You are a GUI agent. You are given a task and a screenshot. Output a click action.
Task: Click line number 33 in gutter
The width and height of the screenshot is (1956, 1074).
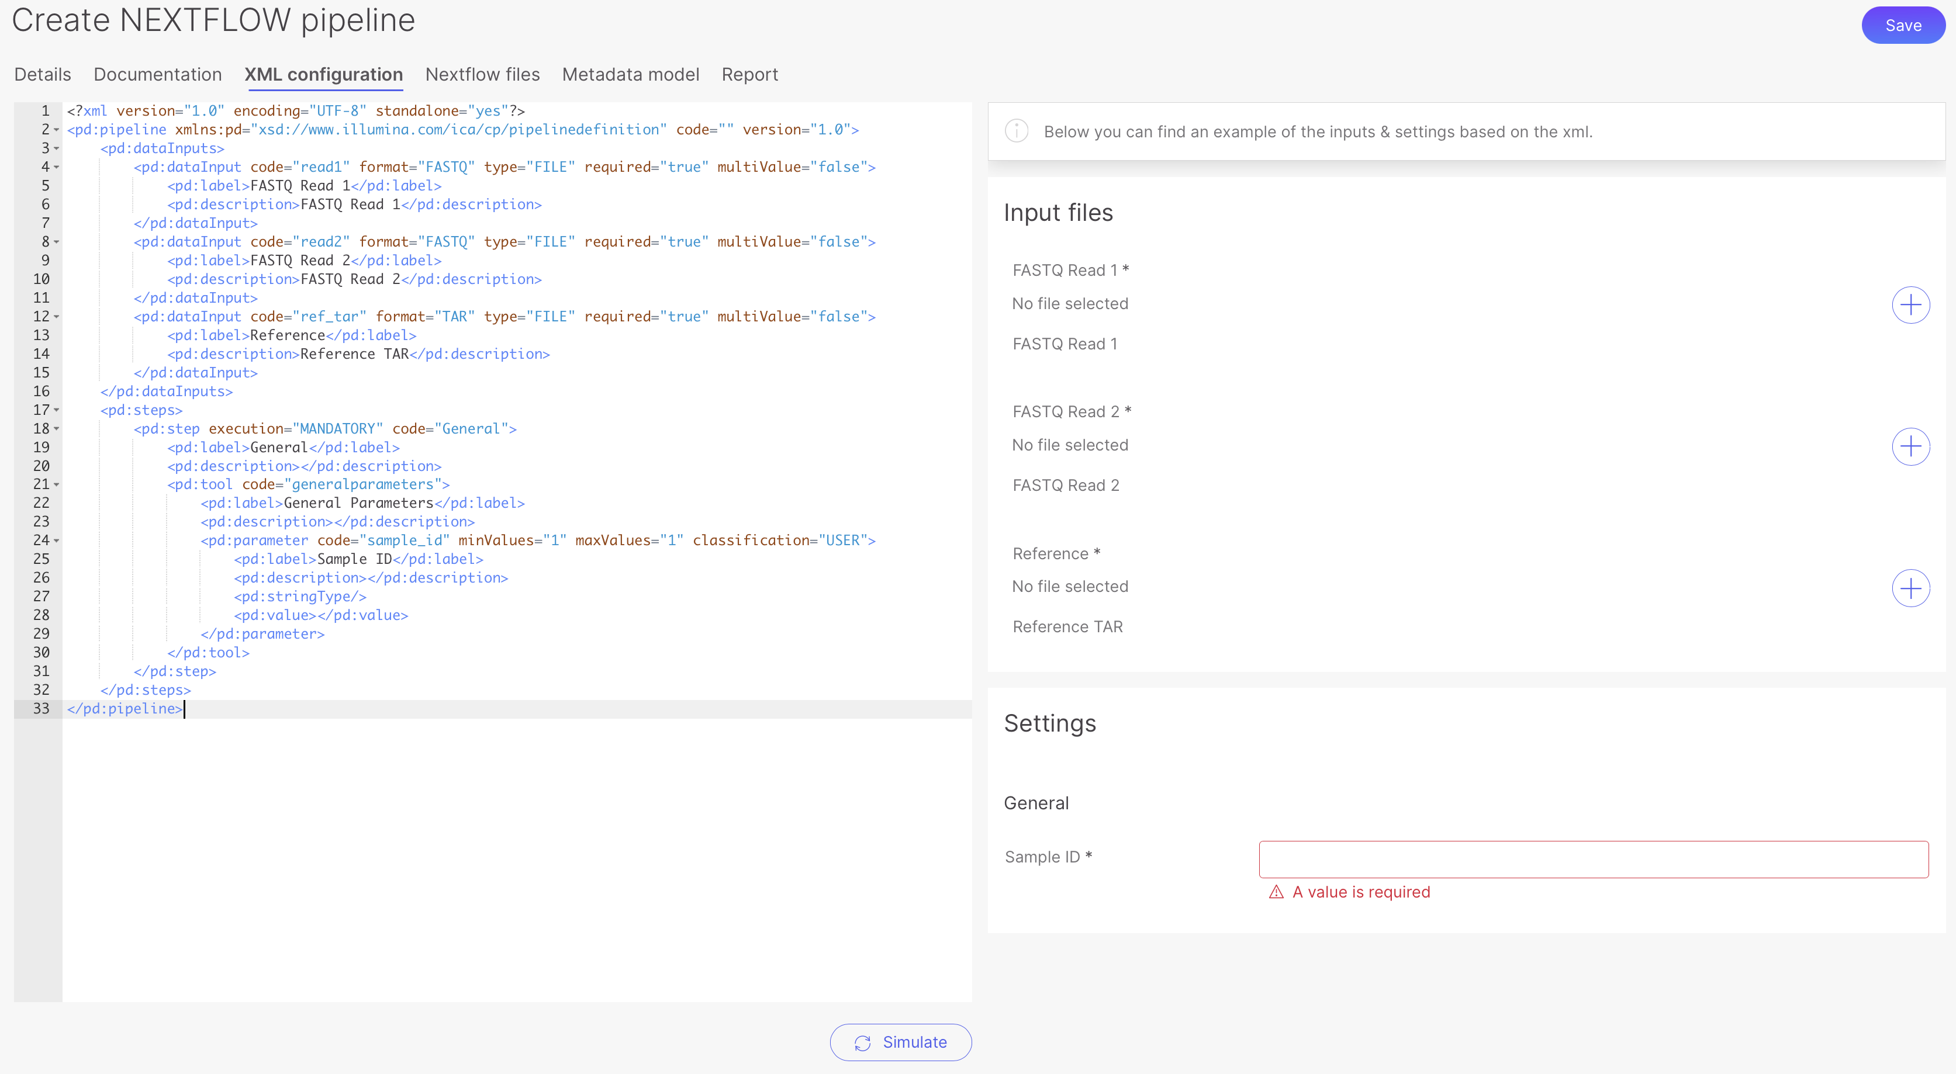pyautogui.click(x=41, y=709)
